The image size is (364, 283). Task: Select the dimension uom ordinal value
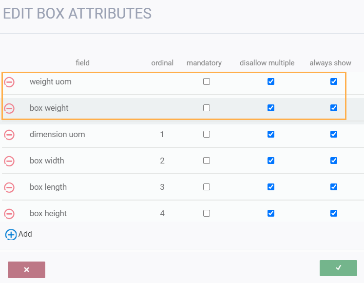(162, 134)
